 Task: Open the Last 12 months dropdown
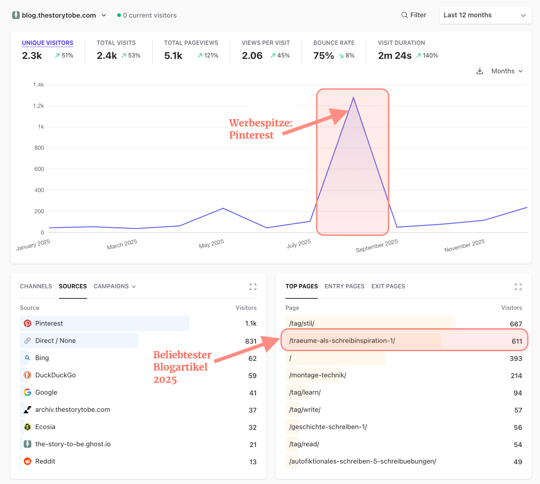pos(485,15)
